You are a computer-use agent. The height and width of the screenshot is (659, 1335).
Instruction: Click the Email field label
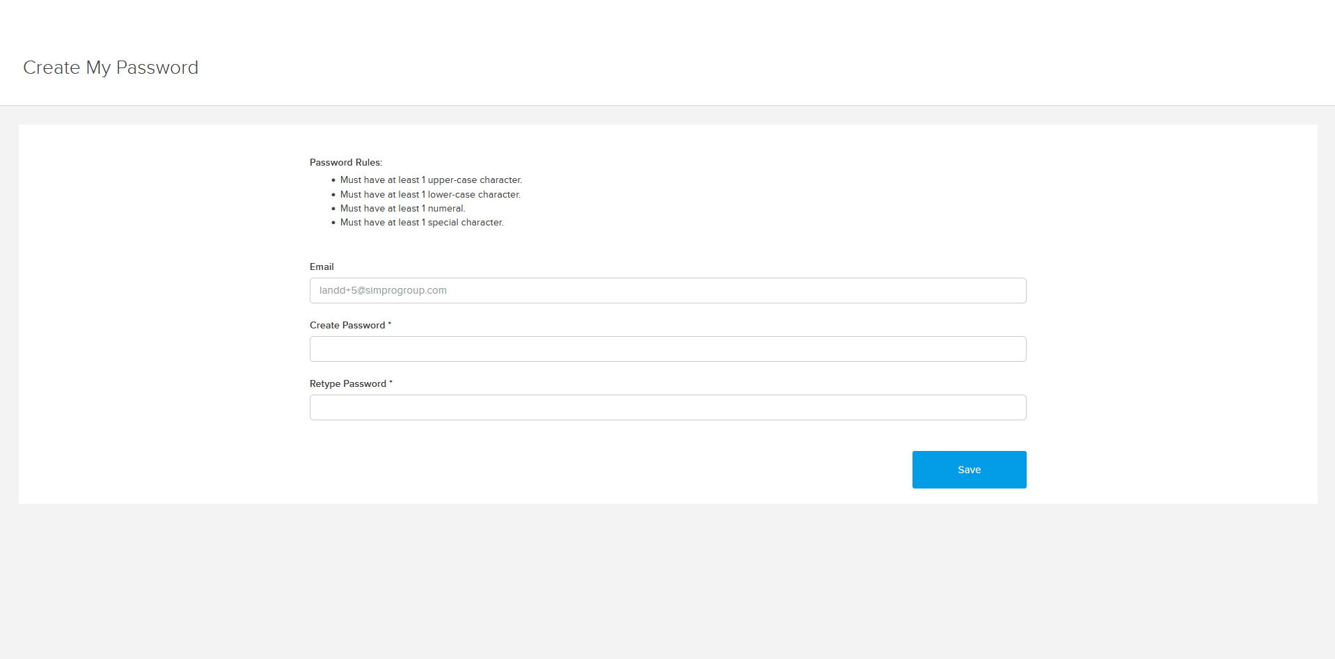click(x=321, y=267)
